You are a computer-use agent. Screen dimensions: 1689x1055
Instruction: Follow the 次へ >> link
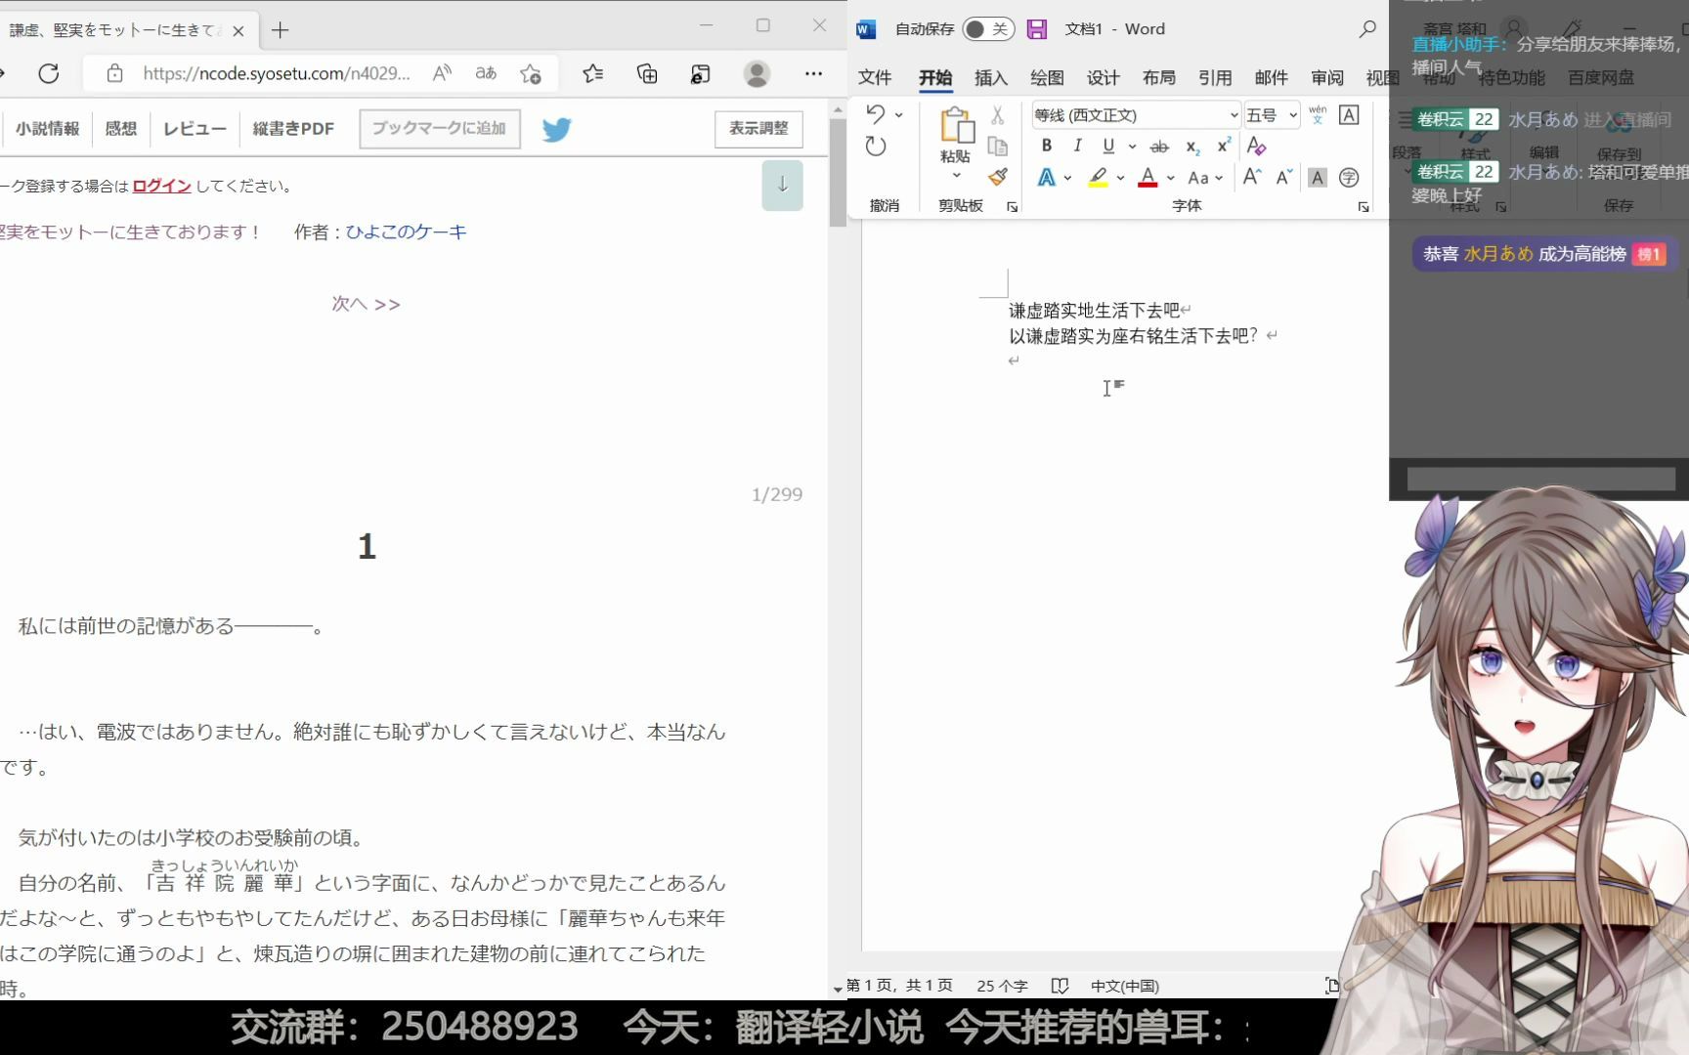[x=366, y=304]
